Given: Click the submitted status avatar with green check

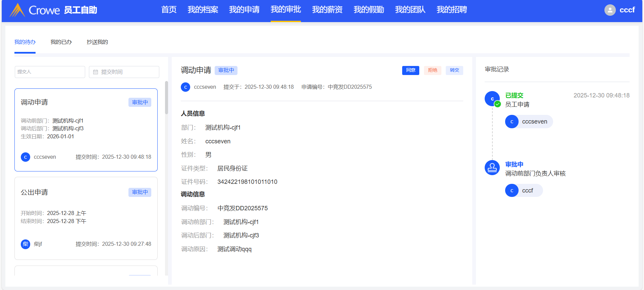Looking at the screenshot, I should [x=492, y=99].
